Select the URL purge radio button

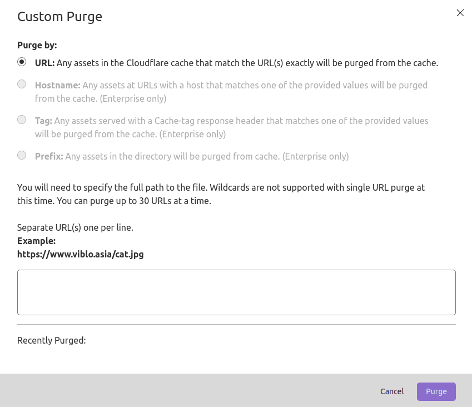click(x=22, y=62)
